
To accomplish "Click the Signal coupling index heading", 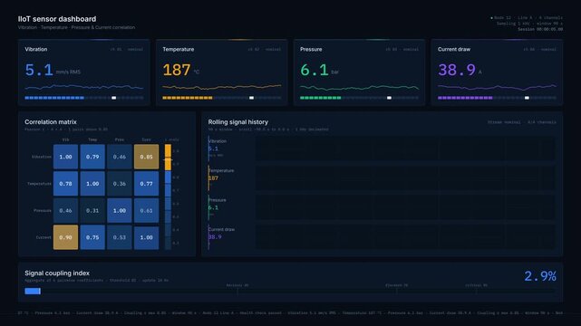I will (x=57, y=273).
